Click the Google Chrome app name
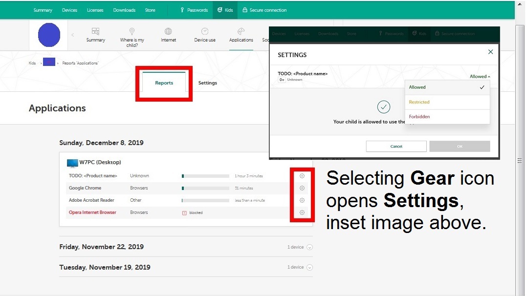Screen dimensions: 527x296 click(x=85, y=188)
